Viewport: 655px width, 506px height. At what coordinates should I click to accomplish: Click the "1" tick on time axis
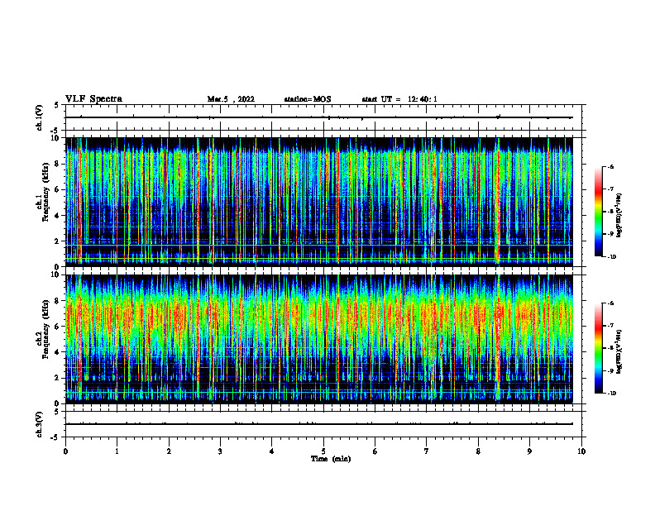coord(117,451)
